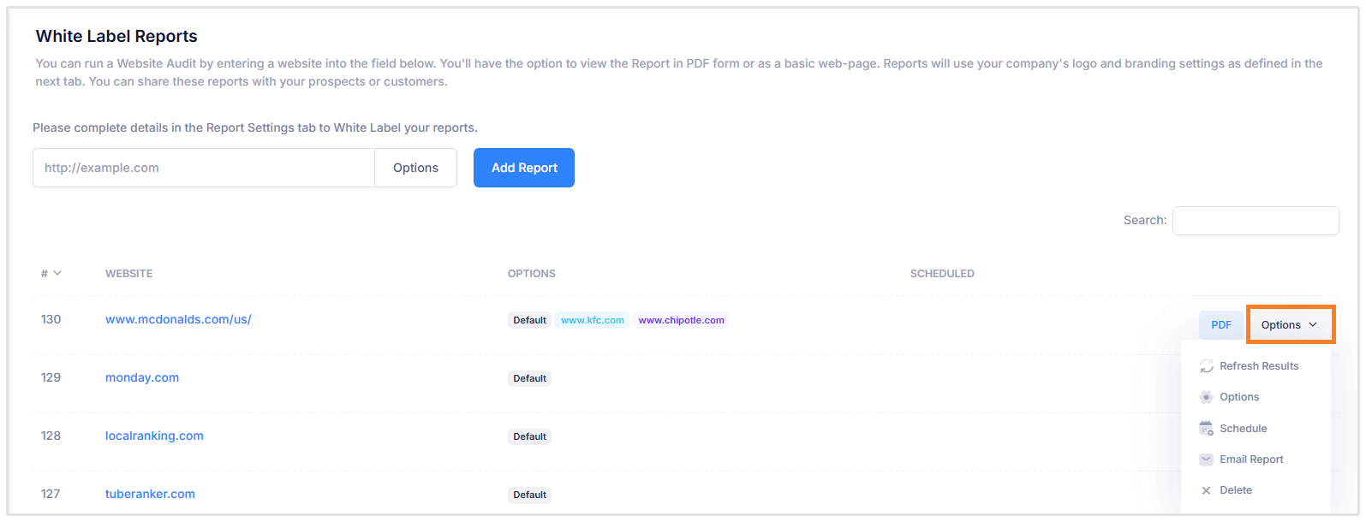Click the Email Report envelope icon
Screen dimensions: 1366x522
click(x=1206, y=460)
